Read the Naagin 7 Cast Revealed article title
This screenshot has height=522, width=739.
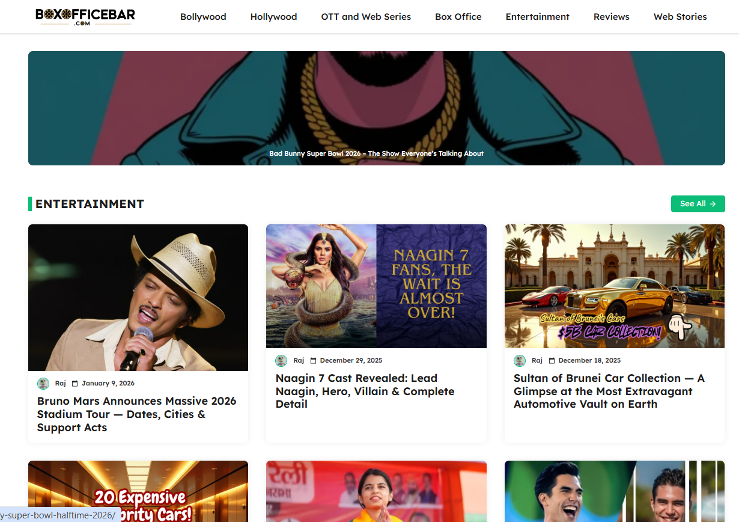click(x=365, y=391)
